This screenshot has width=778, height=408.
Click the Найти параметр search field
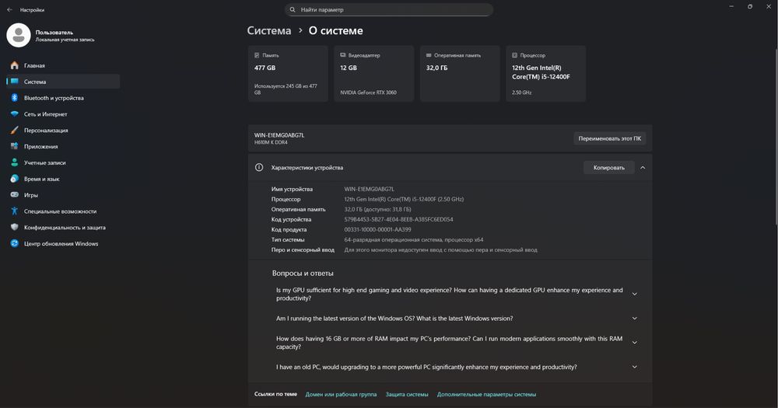point(389,9)
